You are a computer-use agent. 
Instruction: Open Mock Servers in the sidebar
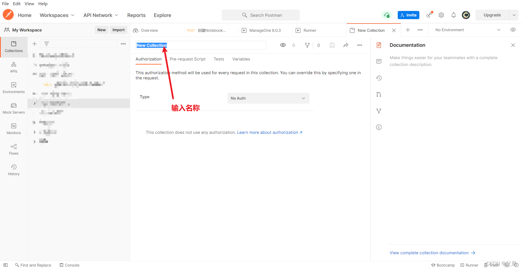coord(14,109)
